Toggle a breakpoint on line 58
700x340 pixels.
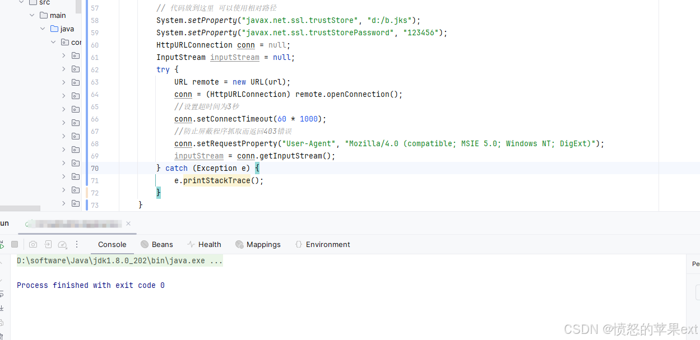(x=110, y=20)
